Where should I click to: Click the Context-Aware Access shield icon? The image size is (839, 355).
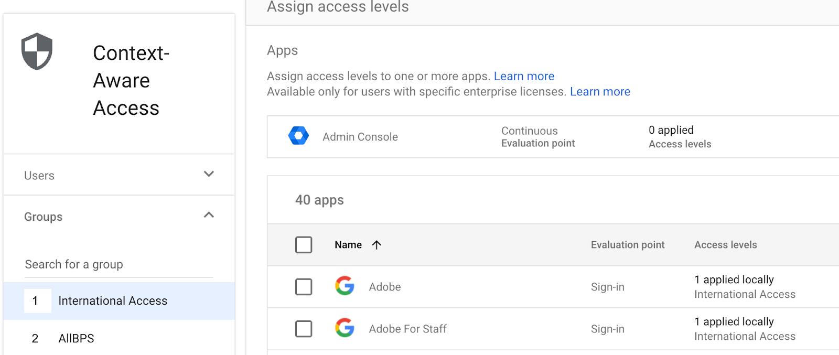point(37,51)
